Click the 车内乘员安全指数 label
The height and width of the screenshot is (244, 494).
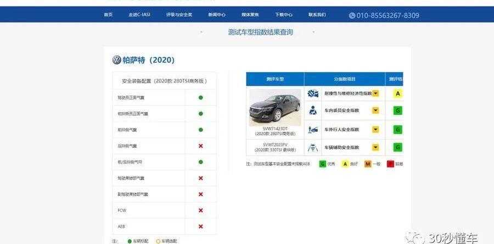pos(342,111)
